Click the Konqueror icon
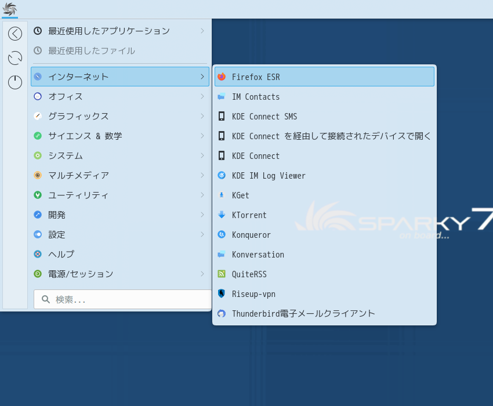 coord(222,234)
